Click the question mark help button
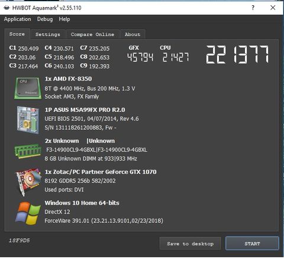 point(253,8)
